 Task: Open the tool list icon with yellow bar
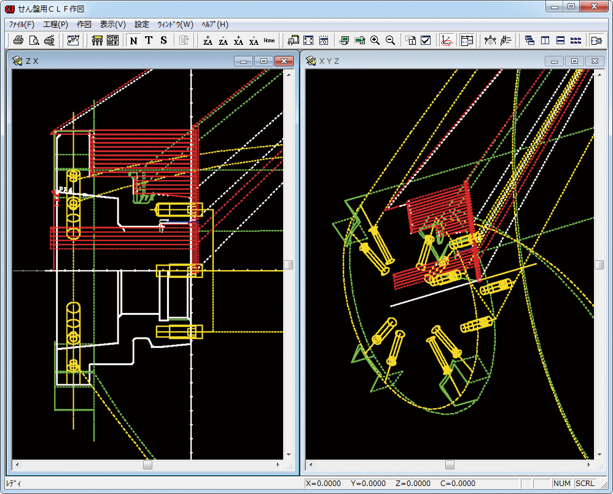(x=97, y=41)
